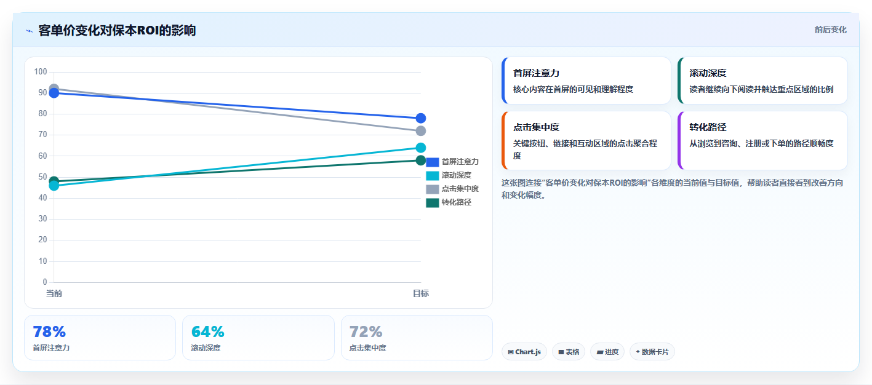Click the Chart.js tag
This screenshot has width=872, height=385.
[x=524, y=352]
